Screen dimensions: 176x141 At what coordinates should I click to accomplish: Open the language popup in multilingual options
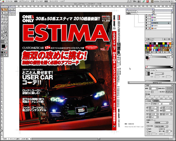pyautogui.click(x=161, y=122)
